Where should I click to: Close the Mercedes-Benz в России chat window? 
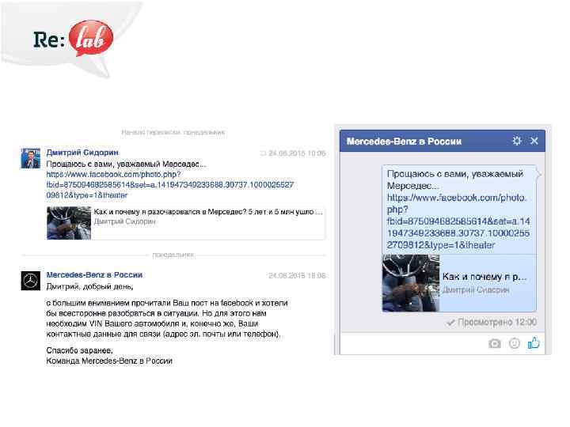[x=534, y=141]
